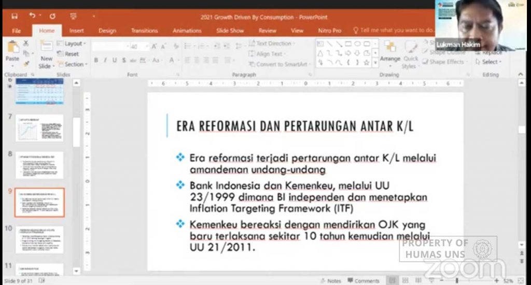Toggle Align Right paragraph alignment
Screen dimensions: 531x285
[x=206, y=60]
